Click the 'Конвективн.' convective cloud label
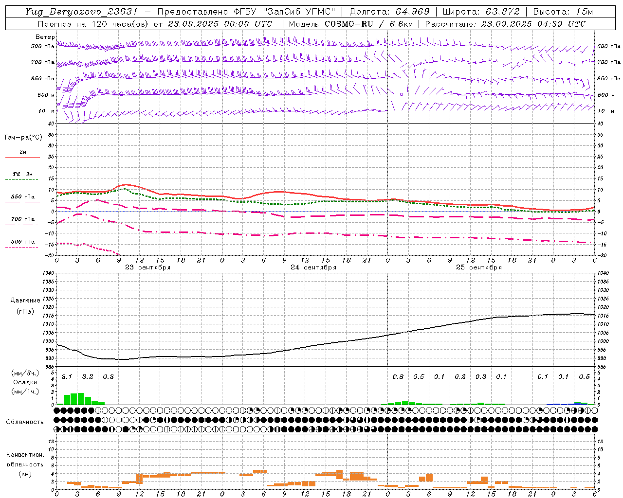 pyautogui.click(x=25, y=455)
